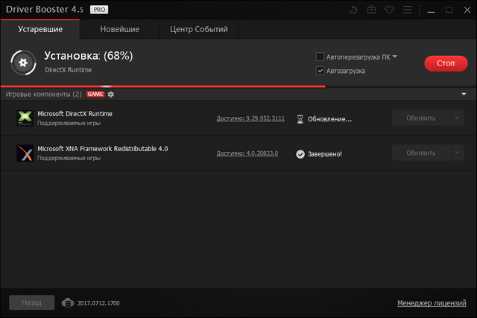Click the Назад button
This screenshot has width=477, height=318.
pyautogui.click(x=31, y=302)
